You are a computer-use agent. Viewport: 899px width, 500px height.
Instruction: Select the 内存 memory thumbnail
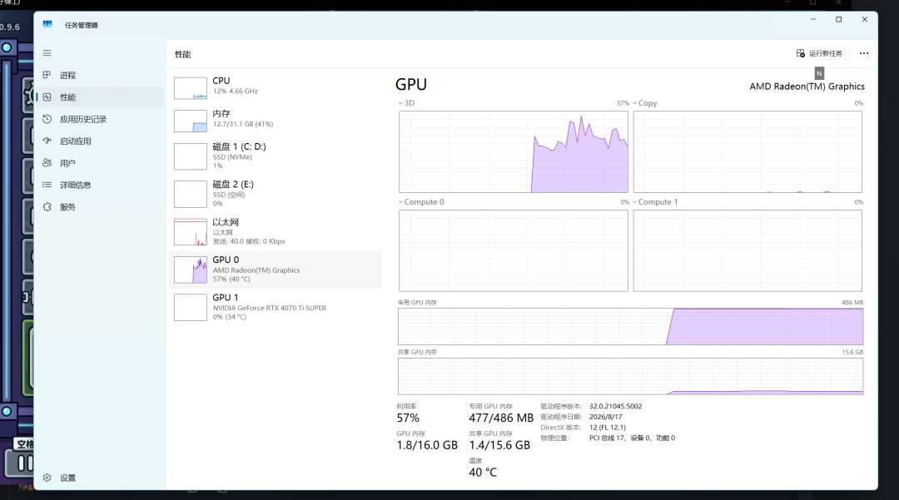pos(191,121)
